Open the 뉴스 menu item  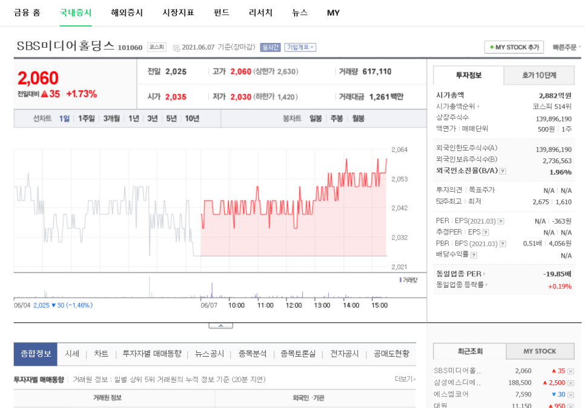click(x=300, y=13)
